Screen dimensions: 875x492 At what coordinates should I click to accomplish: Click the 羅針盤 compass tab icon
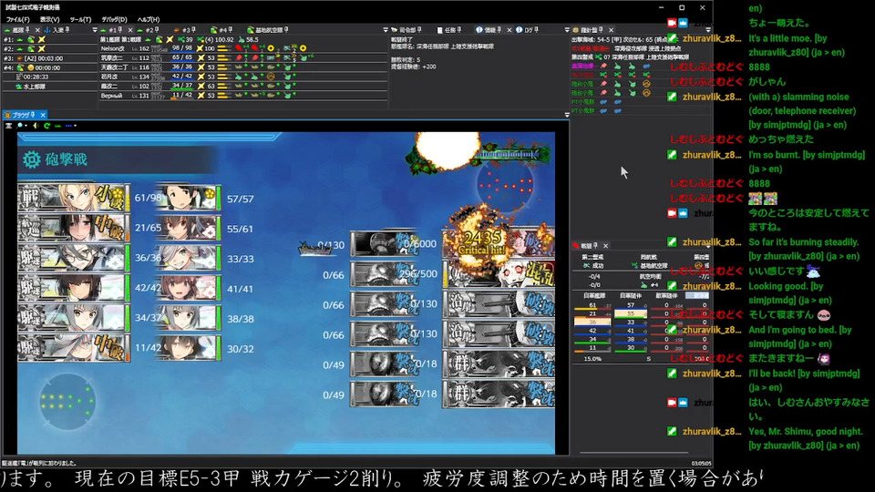pos(575,30)
